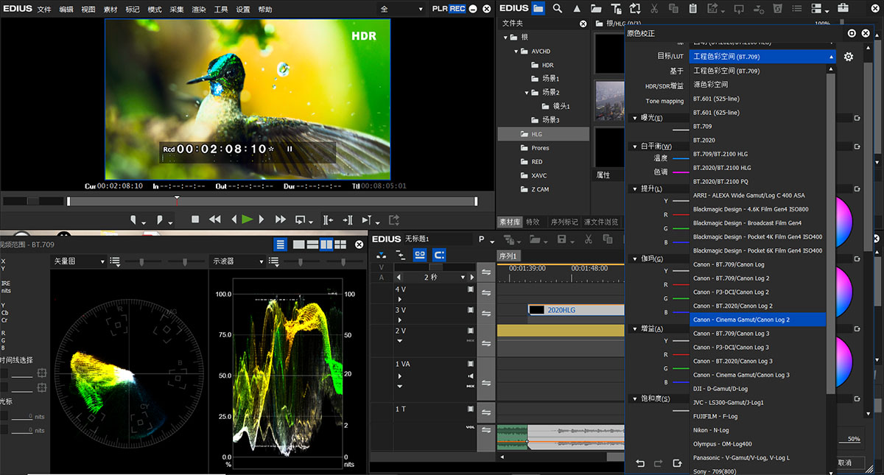Click the REC mode button
The width and height of the screenshot is (884, 475).
click(x=457, y=9)
